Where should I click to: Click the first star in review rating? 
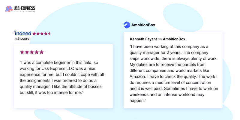click(22, 52)
